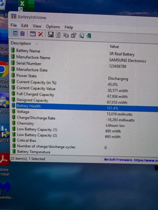Switch to battery information view icon
The image size is (158, 210).
[15, 33]
